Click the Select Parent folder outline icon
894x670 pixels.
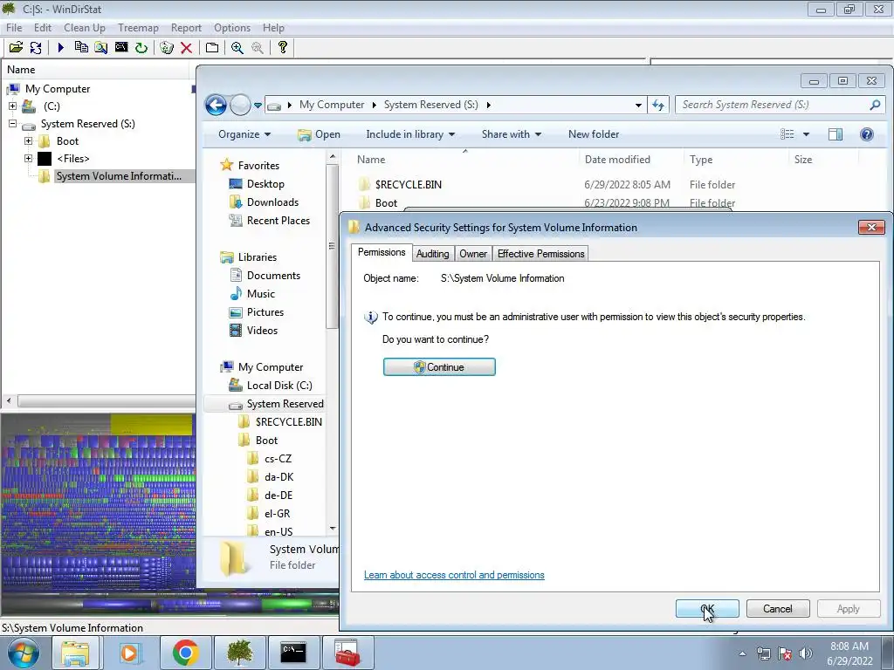tap(212, 47)
